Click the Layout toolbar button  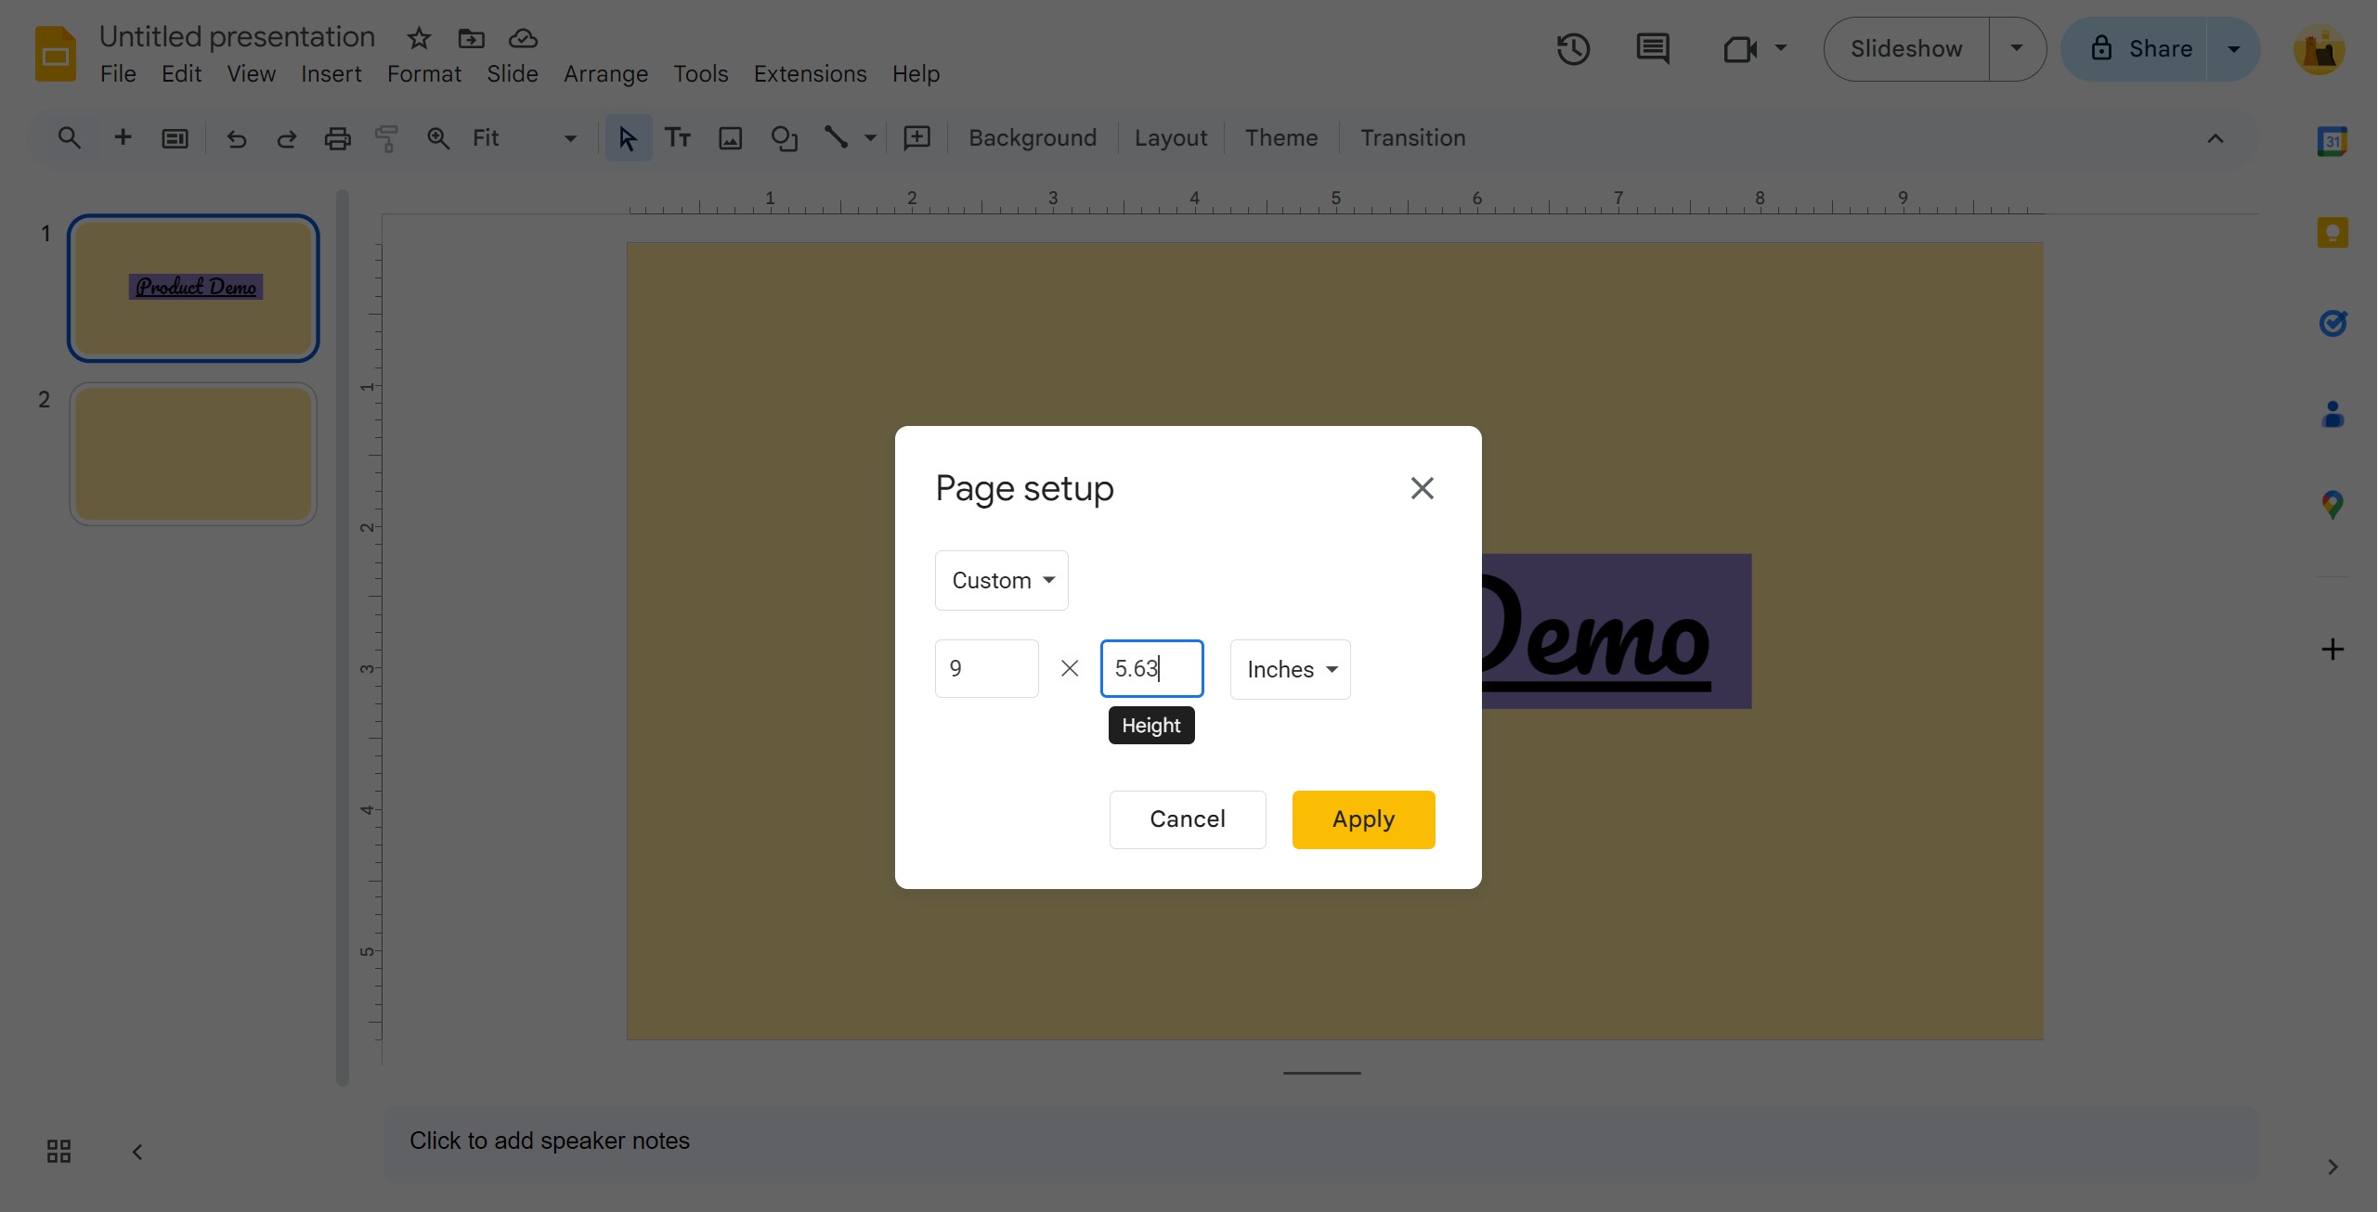pyautogui.click(x=1171, y=138)
